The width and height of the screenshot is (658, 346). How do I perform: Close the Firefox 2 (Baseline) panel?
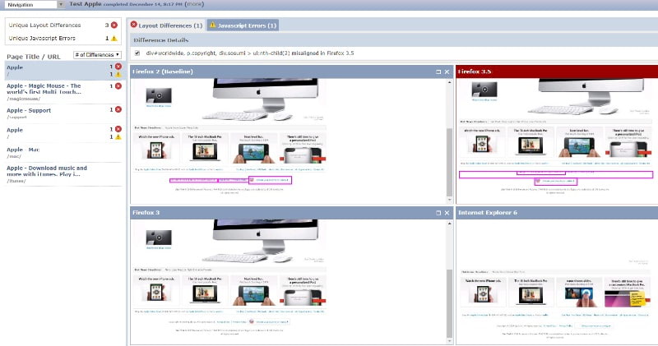pyautogui.click(x=447, y=72)
